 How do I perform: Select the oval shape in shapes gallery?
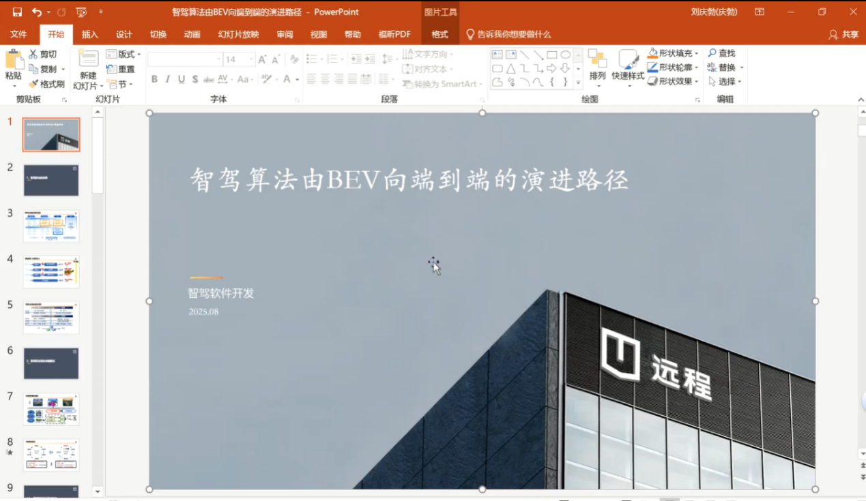(x=566, y=55)
